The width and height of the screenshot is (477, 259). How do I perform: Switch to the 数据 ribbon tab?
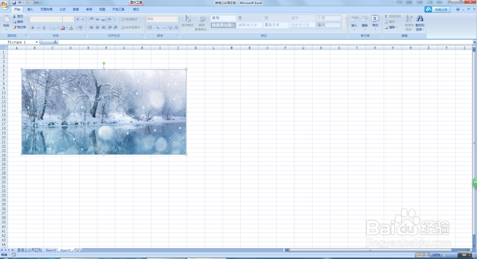tap(76, 10)
